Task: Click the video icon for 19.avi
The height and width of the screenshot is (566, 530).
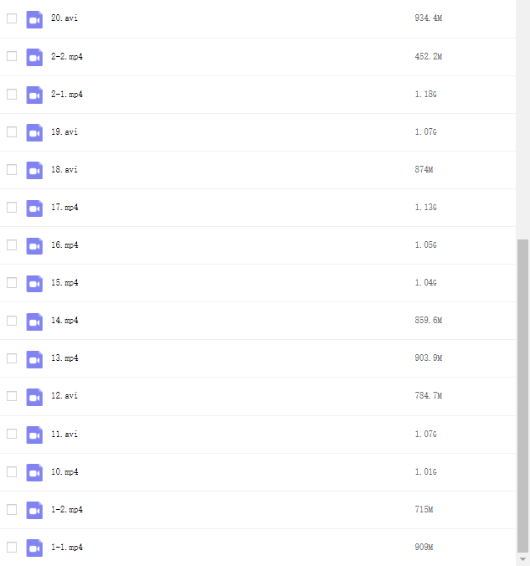Action: point(34,132)
